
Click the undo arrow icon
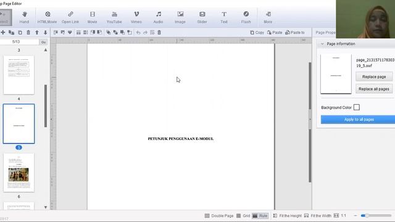138,33
